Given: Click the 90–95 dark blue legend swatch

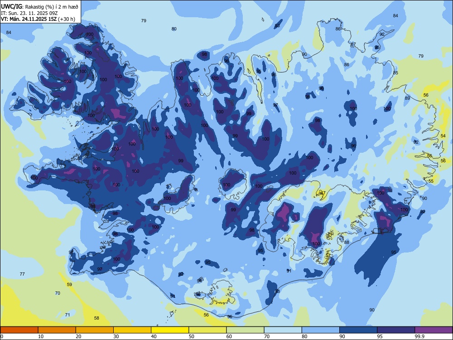Looking at the screenshot, I should point(358,330).
